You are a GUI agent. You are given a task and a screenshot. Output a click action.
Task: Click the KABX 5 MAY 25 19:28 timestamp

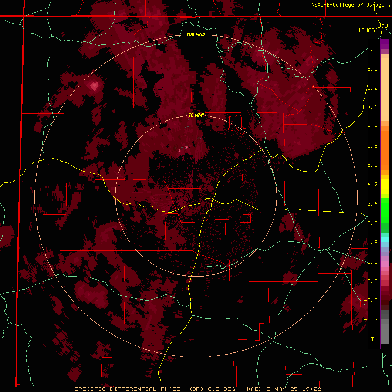tap(284, 389)
